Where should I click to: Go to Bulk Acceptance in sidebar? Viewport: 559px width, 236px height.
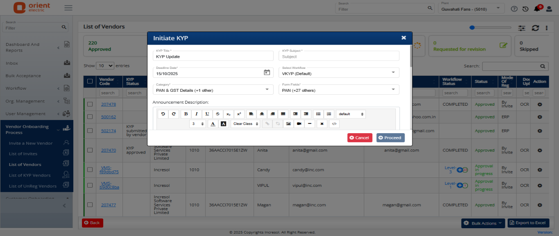pos(23,76)
